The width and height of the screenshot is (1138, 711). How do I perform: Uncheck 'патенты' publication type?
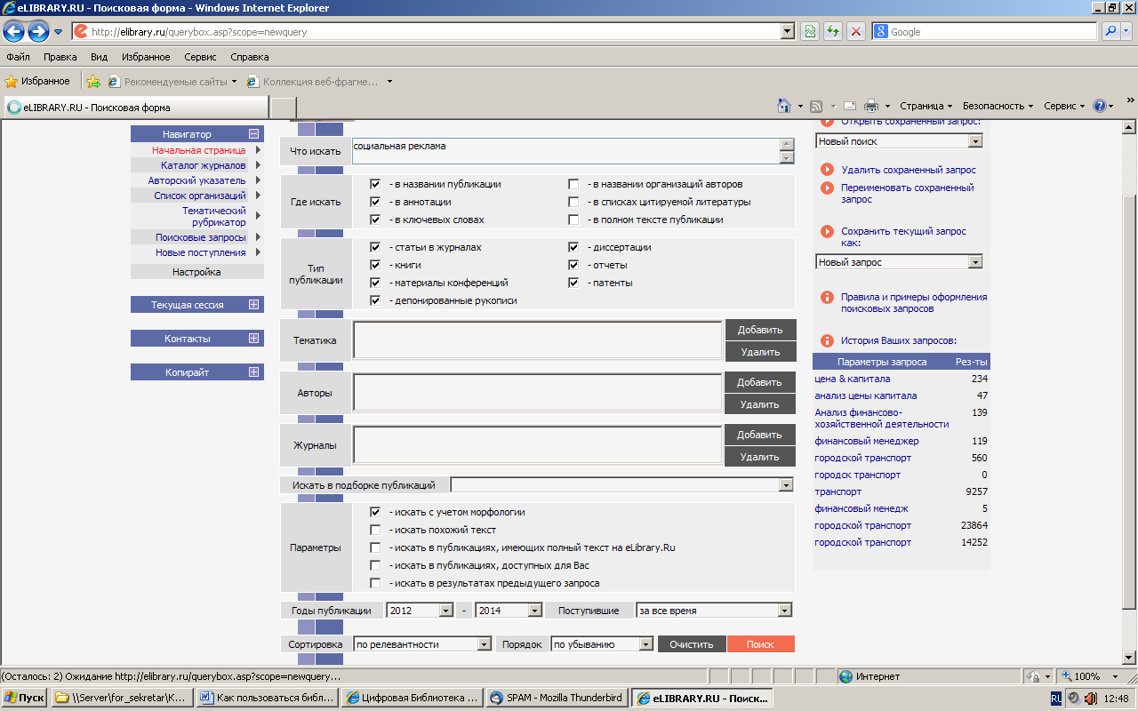pos(574,283)
